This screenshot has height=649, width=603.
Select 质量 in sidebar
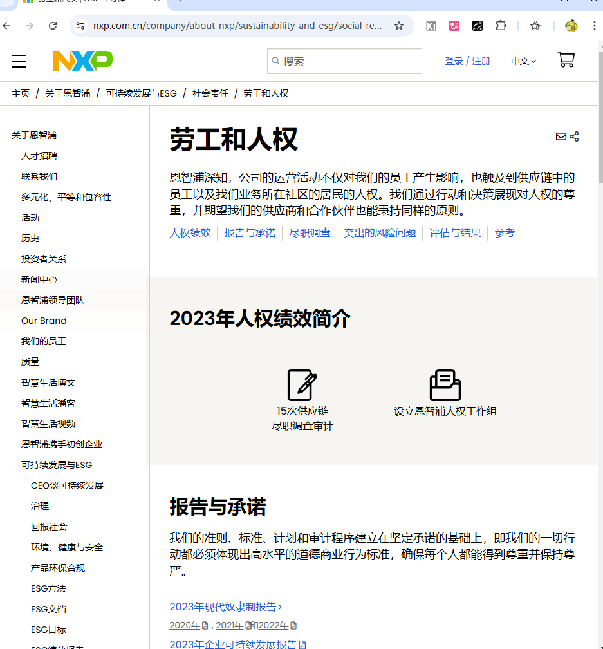(x=30, y=362)
